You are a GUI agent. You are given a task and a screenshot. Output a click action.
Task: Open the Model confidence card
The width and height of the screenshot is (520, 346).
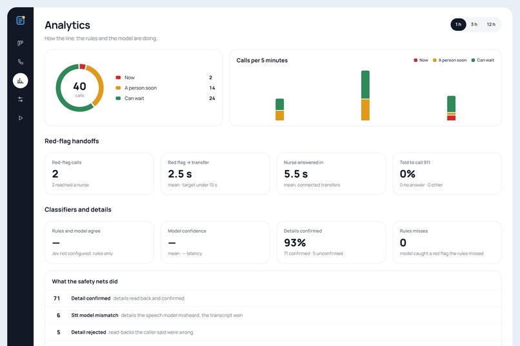coord(215,242)
